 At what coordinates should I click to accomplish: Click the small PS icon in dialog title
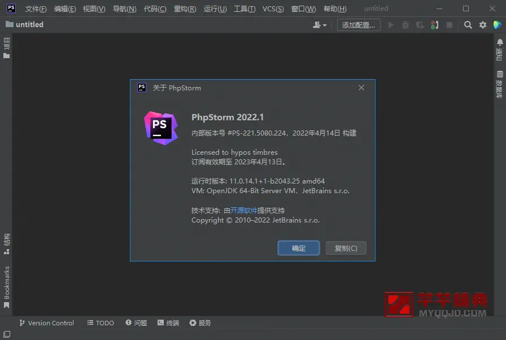coord(142,88)
